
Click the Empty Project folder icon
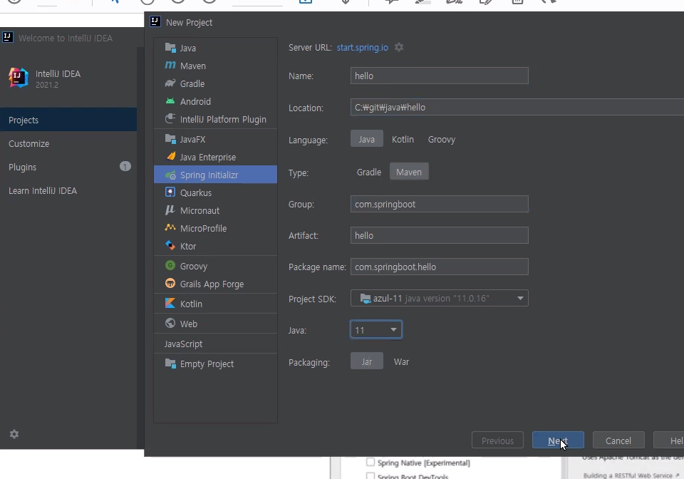click(170, 363)
